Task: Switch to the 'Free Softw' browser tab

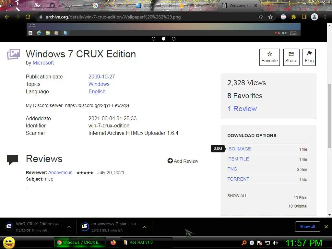Action: coord(197,5)
